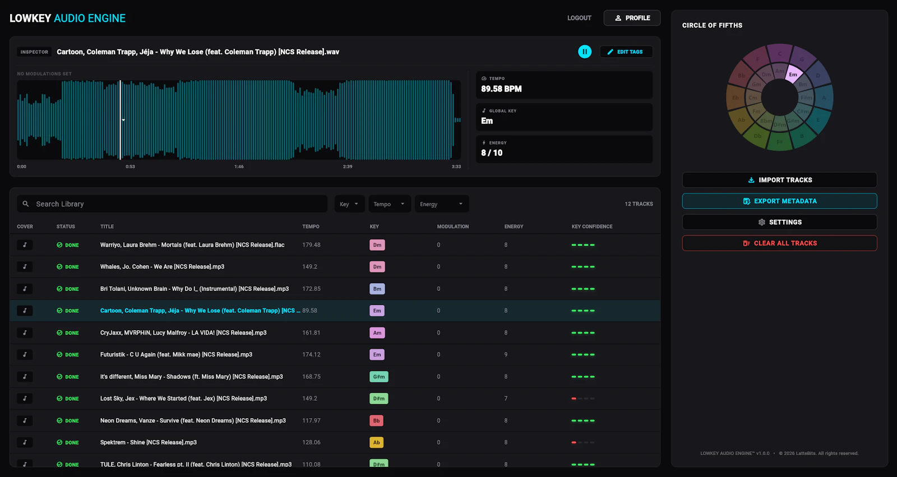The height and width of the screenshot is (477, 897).
Task: Click the Am key badge for CryJaxx
Action: (377, 333)
